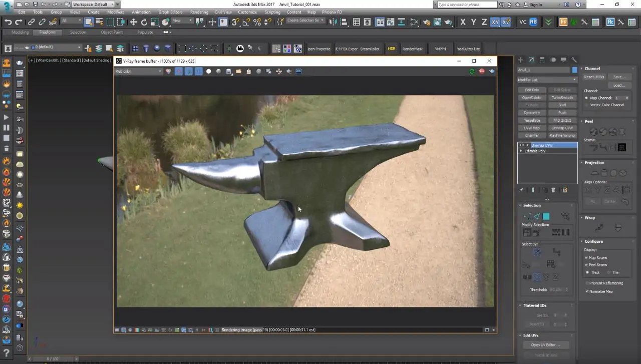Click the Undo arrow in main toolbar
This screenshot has height=364, width=641.
[8, 22]
